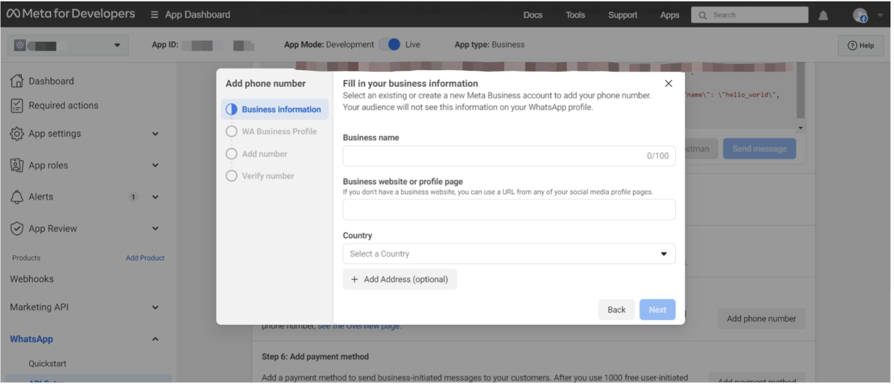Open the hamburger menu beside App Dashboard

pyautogui.click(x=154, y=15)
